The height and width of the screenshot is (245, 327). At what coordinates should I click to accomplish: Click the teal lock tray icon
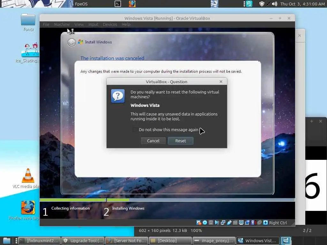(x=249, y=4)
